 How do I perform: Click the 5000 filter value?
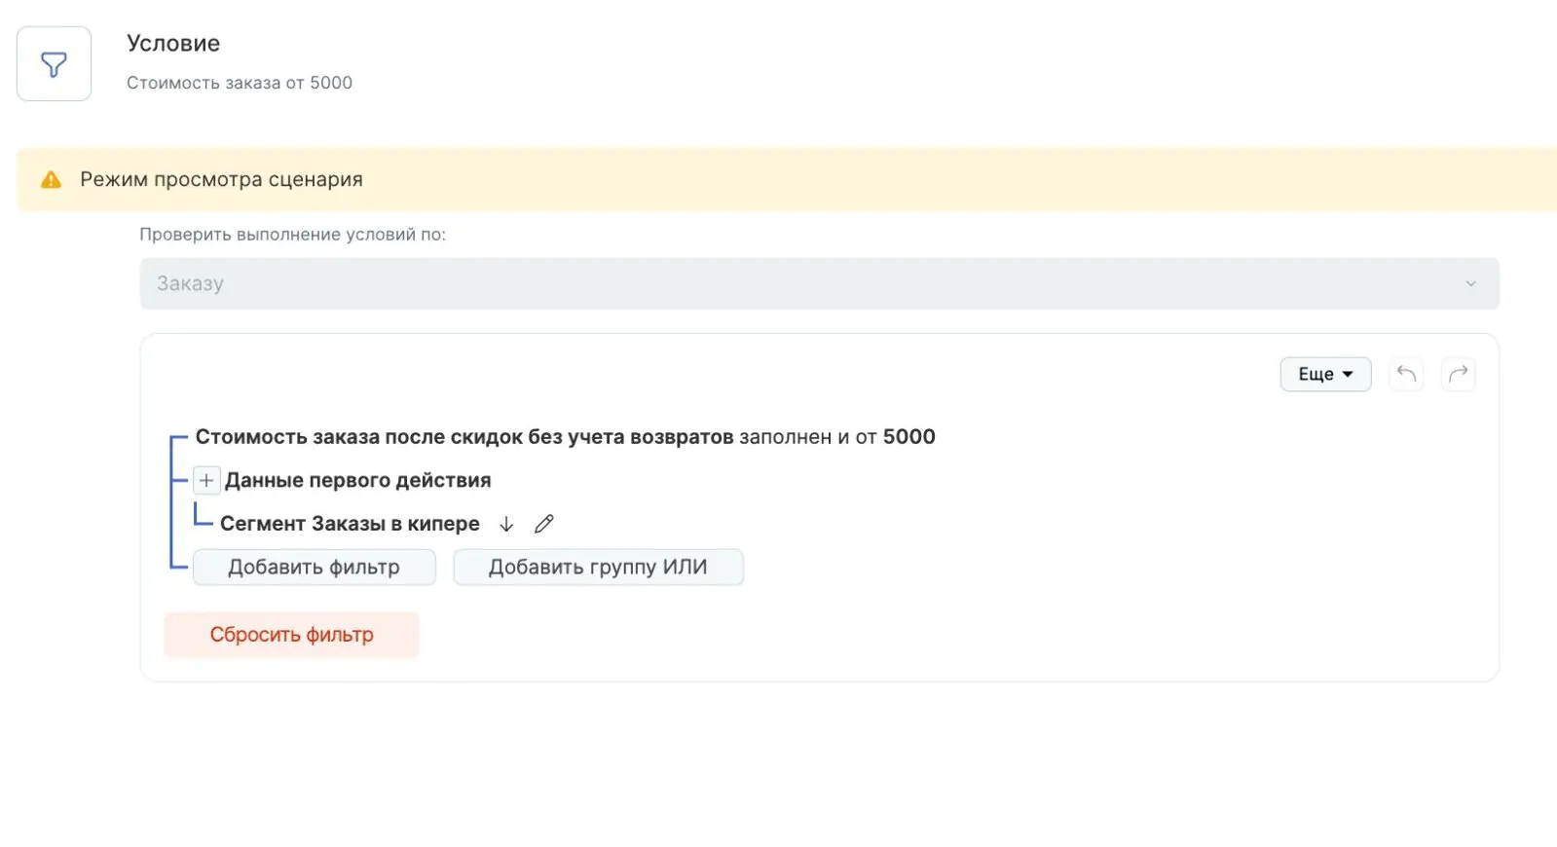point(908,437)
